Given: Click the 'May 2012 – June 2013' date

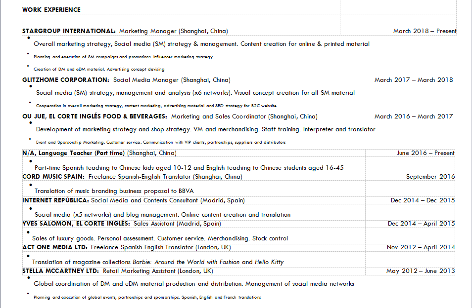Looking at the screenshot, I should pyautogui.click(x=420, y=271).
